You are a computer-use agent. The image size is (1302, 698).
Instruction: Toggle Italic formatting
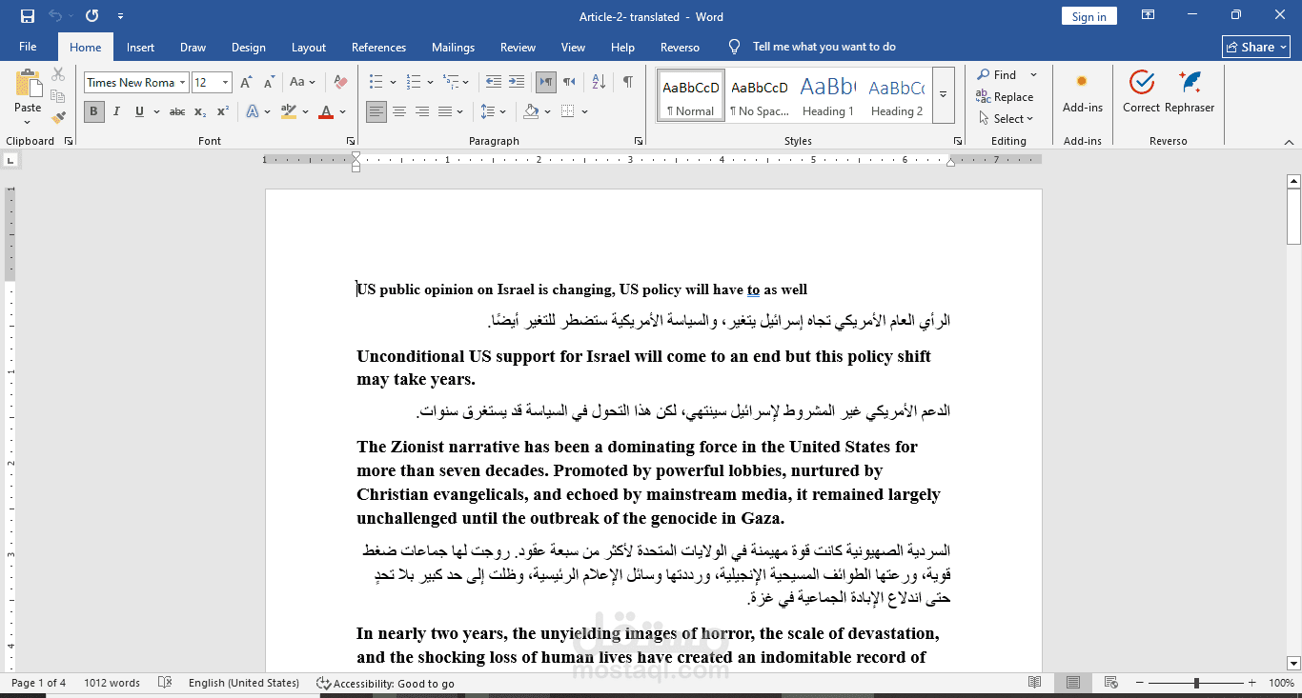pyautogui.click(x=116, y=111)
